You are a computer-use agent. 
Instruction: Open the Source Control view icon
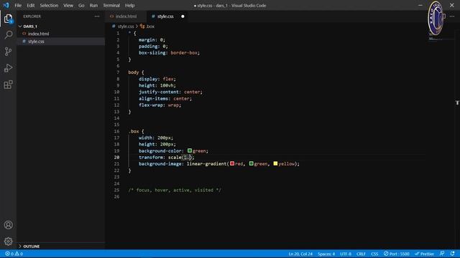[8, 52]
